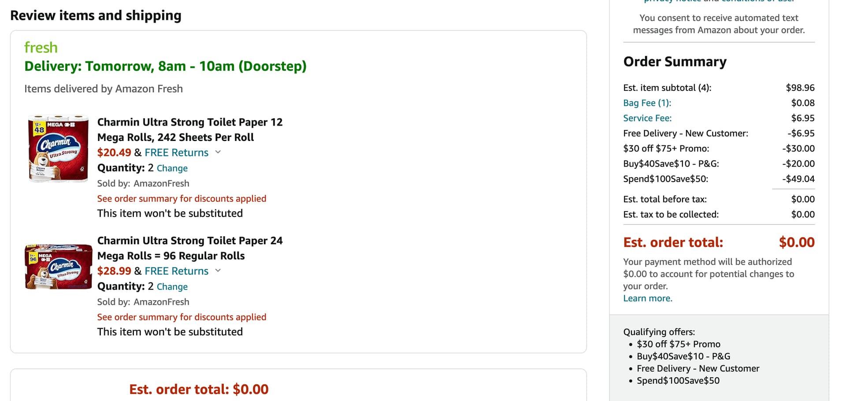Open the Service Fee details link

[x=647, y=118]
